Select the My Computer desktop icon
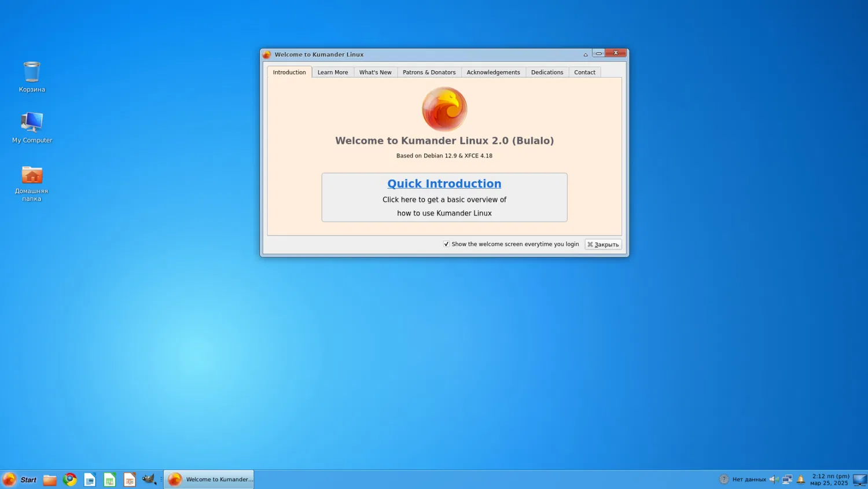The width and height of the screenshot is (868, 489). [x=32, y=127]
